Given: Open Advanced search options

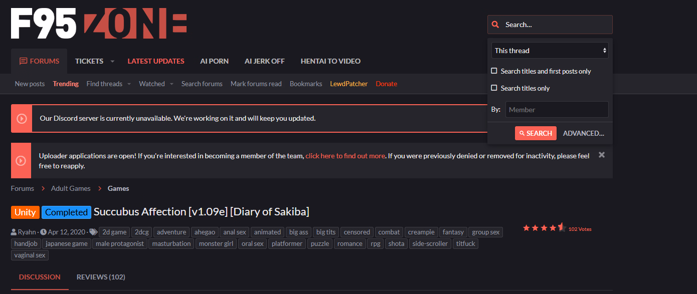Looking at the screenshot, I should (x=584, y=133).
